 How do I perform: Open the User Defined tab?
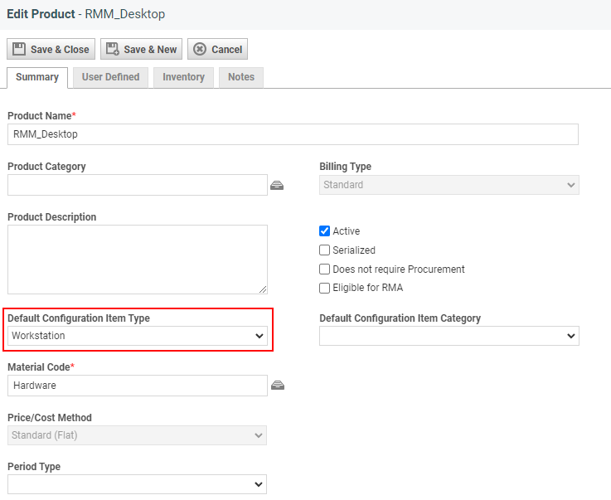pos(110,78)
